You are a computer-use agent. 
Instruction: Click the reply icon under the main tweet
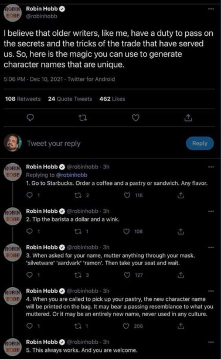pos(30,117)
